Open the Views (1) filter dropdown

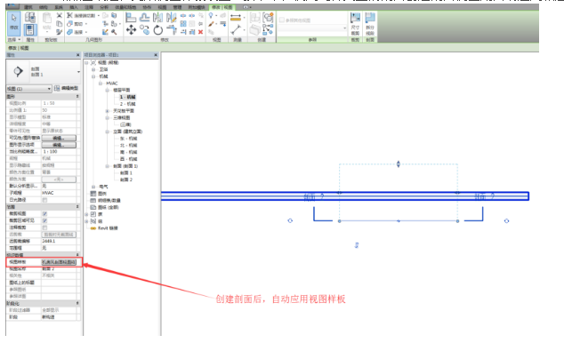[29, 88]
